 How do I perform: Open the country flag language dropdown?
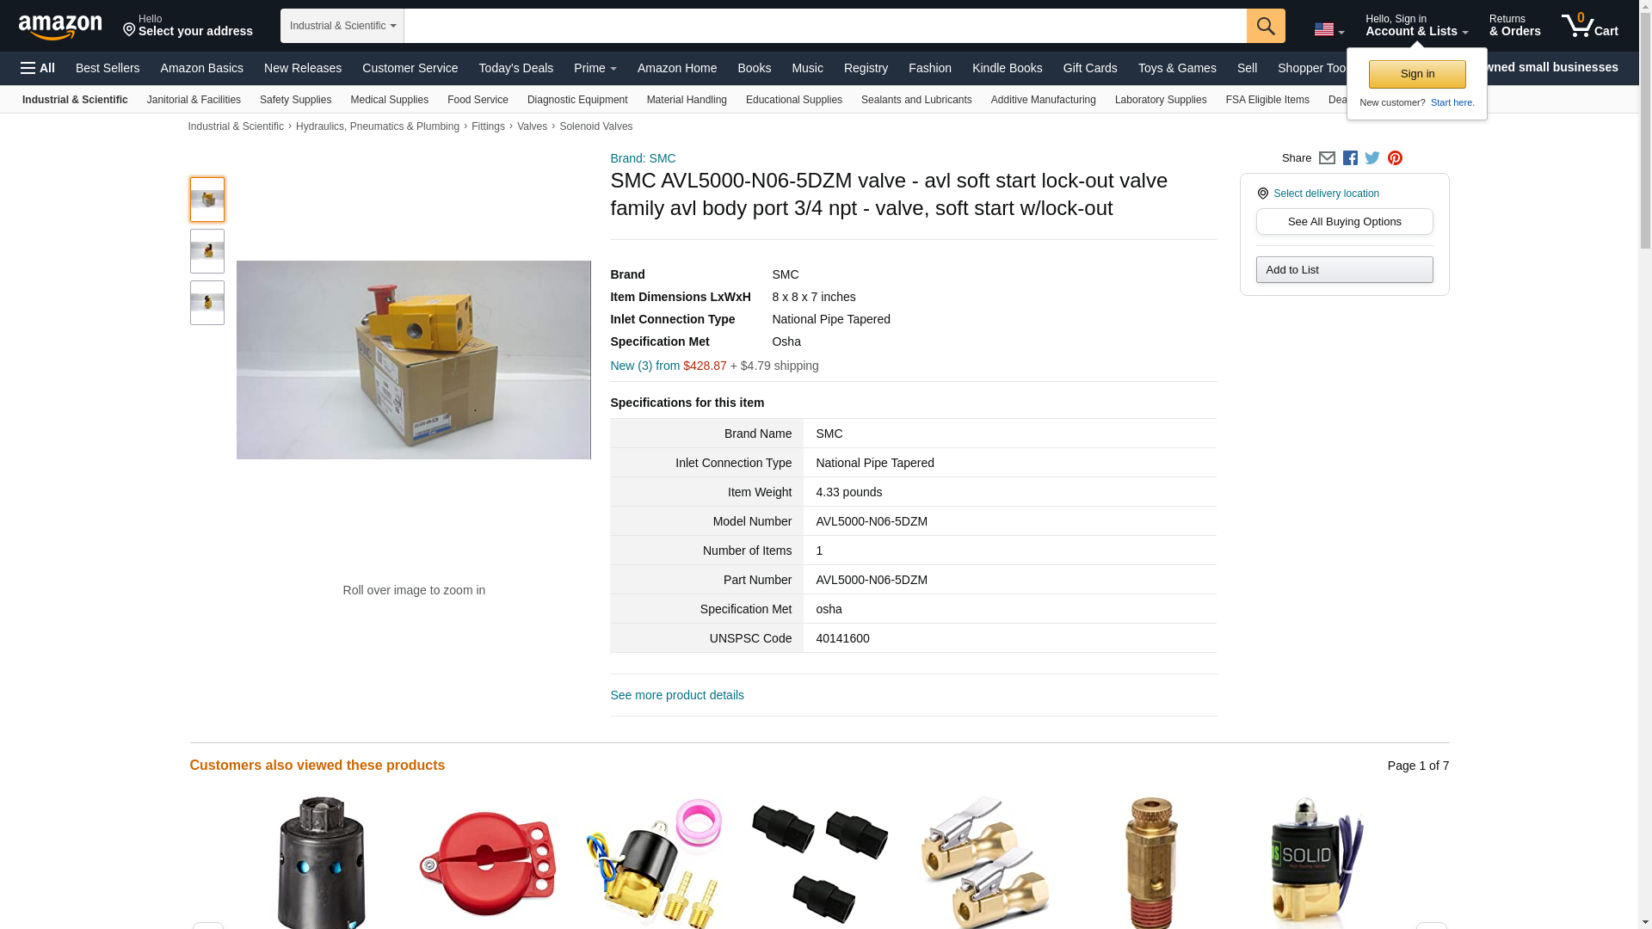point(1329,30)
